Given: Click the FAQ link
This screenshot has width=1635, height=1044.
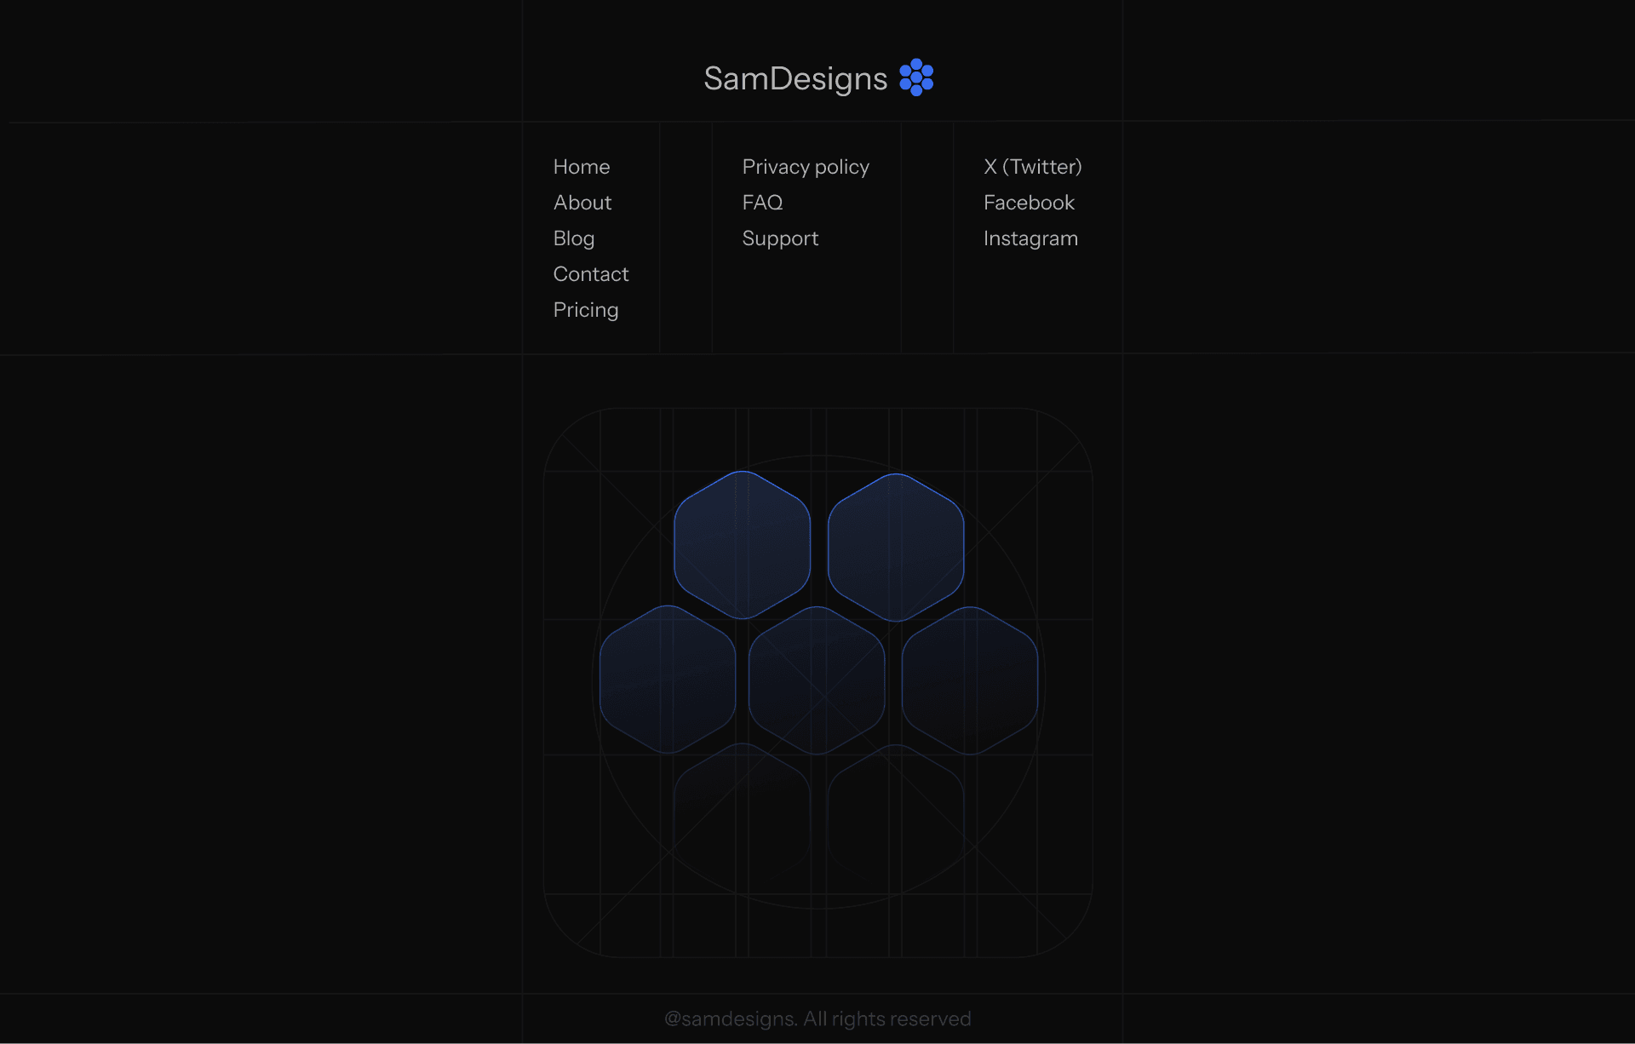Looking at the screenshot, I should (x=762, y=203).
